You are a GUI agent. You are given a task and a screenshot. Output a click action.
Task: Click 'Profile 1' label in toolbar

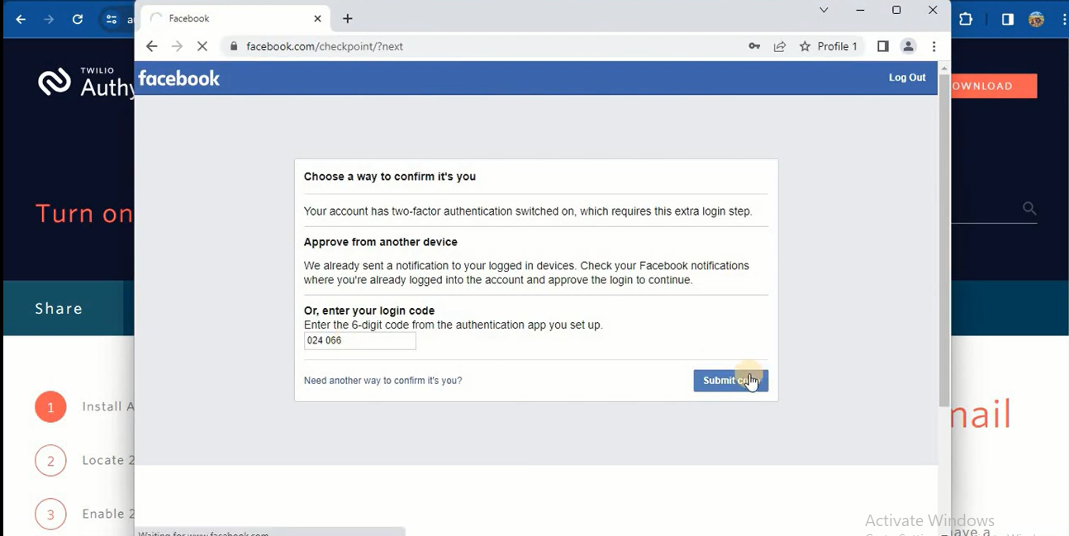pos(838,46)
